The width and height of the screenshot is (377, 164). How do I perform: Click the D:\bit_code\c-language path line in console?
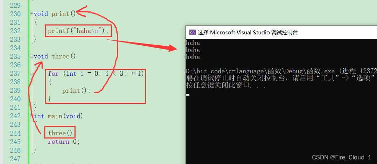pos(281,71)
